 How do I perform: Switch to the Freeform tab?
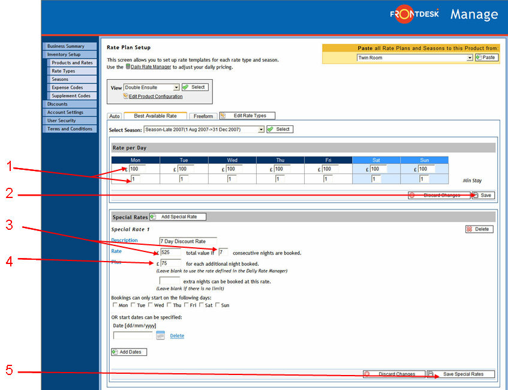point(204,116)
